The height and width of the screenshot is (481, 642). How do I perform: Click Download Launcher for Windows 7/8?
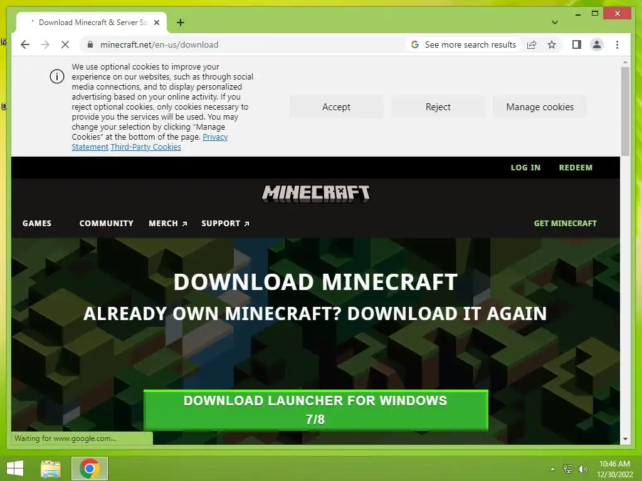click(x=316, y=410)
